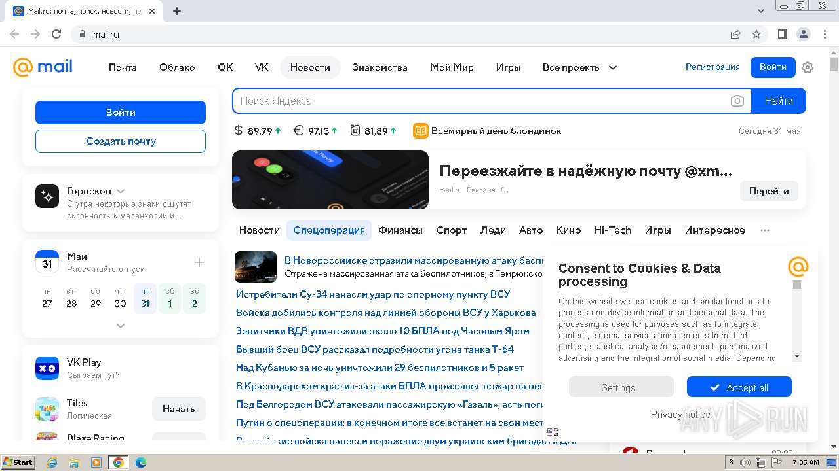
Task: Share this page from the address bar
Action: coord(735,34)
